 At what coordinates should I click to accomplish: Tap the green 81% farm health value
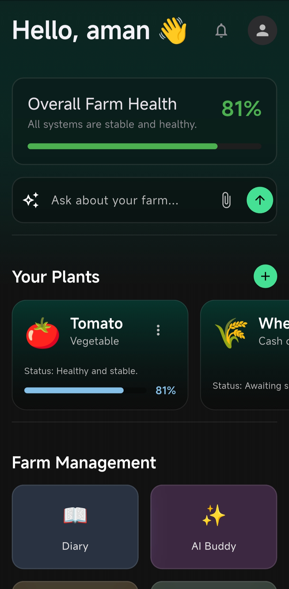tap(241, 109)
